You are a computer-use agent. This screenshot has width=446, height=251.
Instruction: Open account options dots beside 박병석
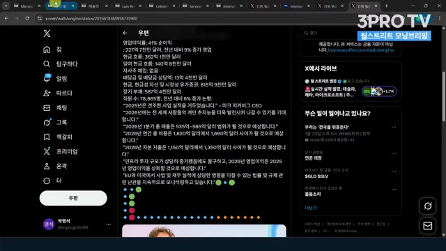109,225
